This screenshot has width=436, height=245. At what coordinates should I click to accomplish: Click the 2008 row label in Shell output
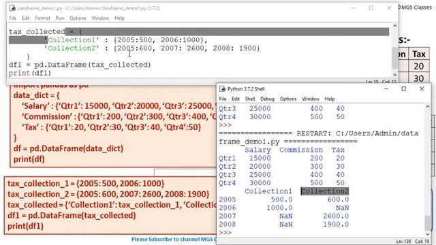pyautogui.click(x=227, y=224)
